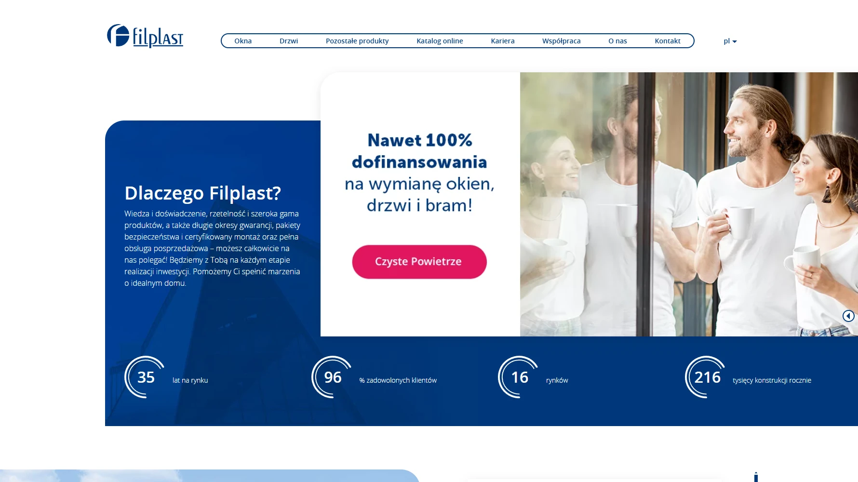
Task: Click the sky image at page bottom
Action: [210, 476]
